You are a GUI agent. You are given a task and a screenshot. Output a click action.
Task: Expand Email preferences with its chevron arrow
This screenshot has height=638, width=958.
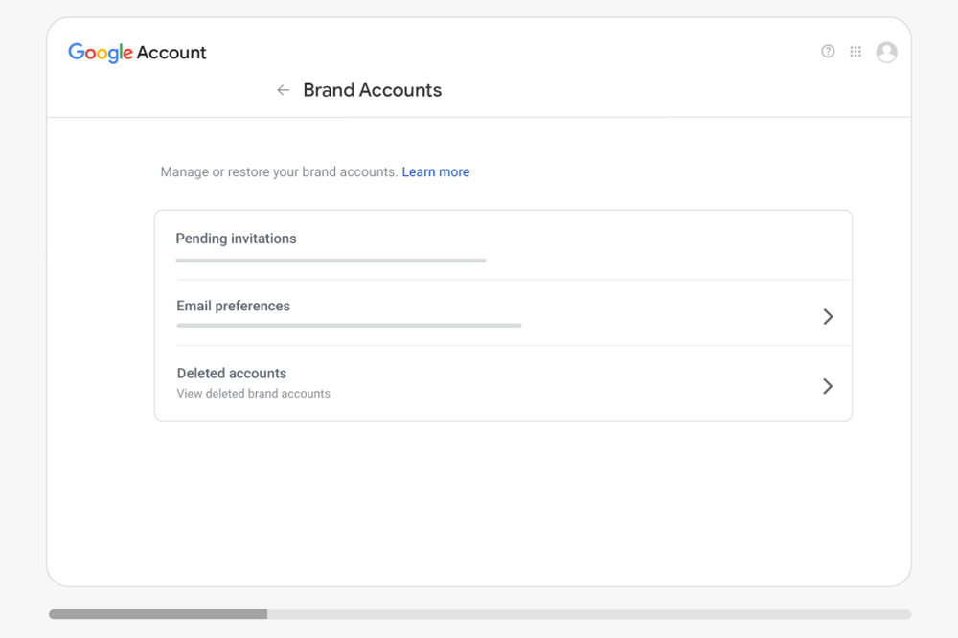(x=828, y=317)
